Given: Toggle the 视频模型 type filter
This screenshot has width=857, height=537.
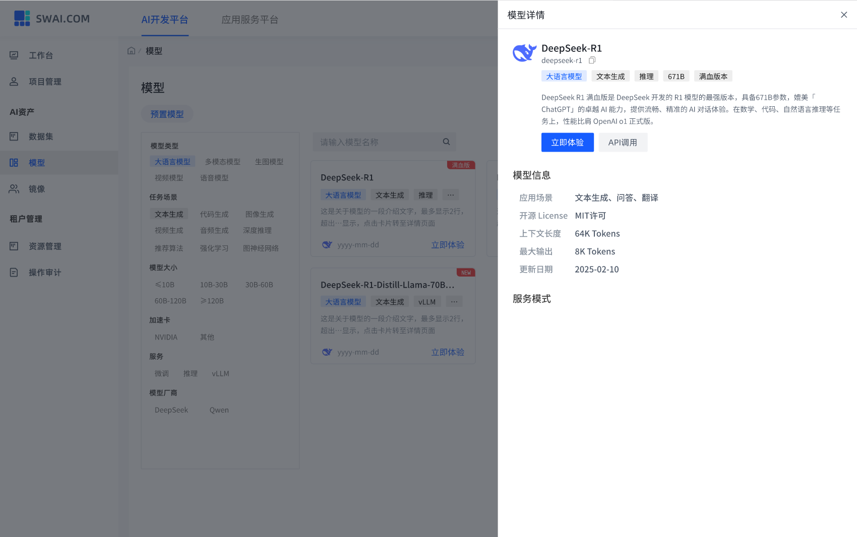Looking at the screenshot, I should click(169, 178).
